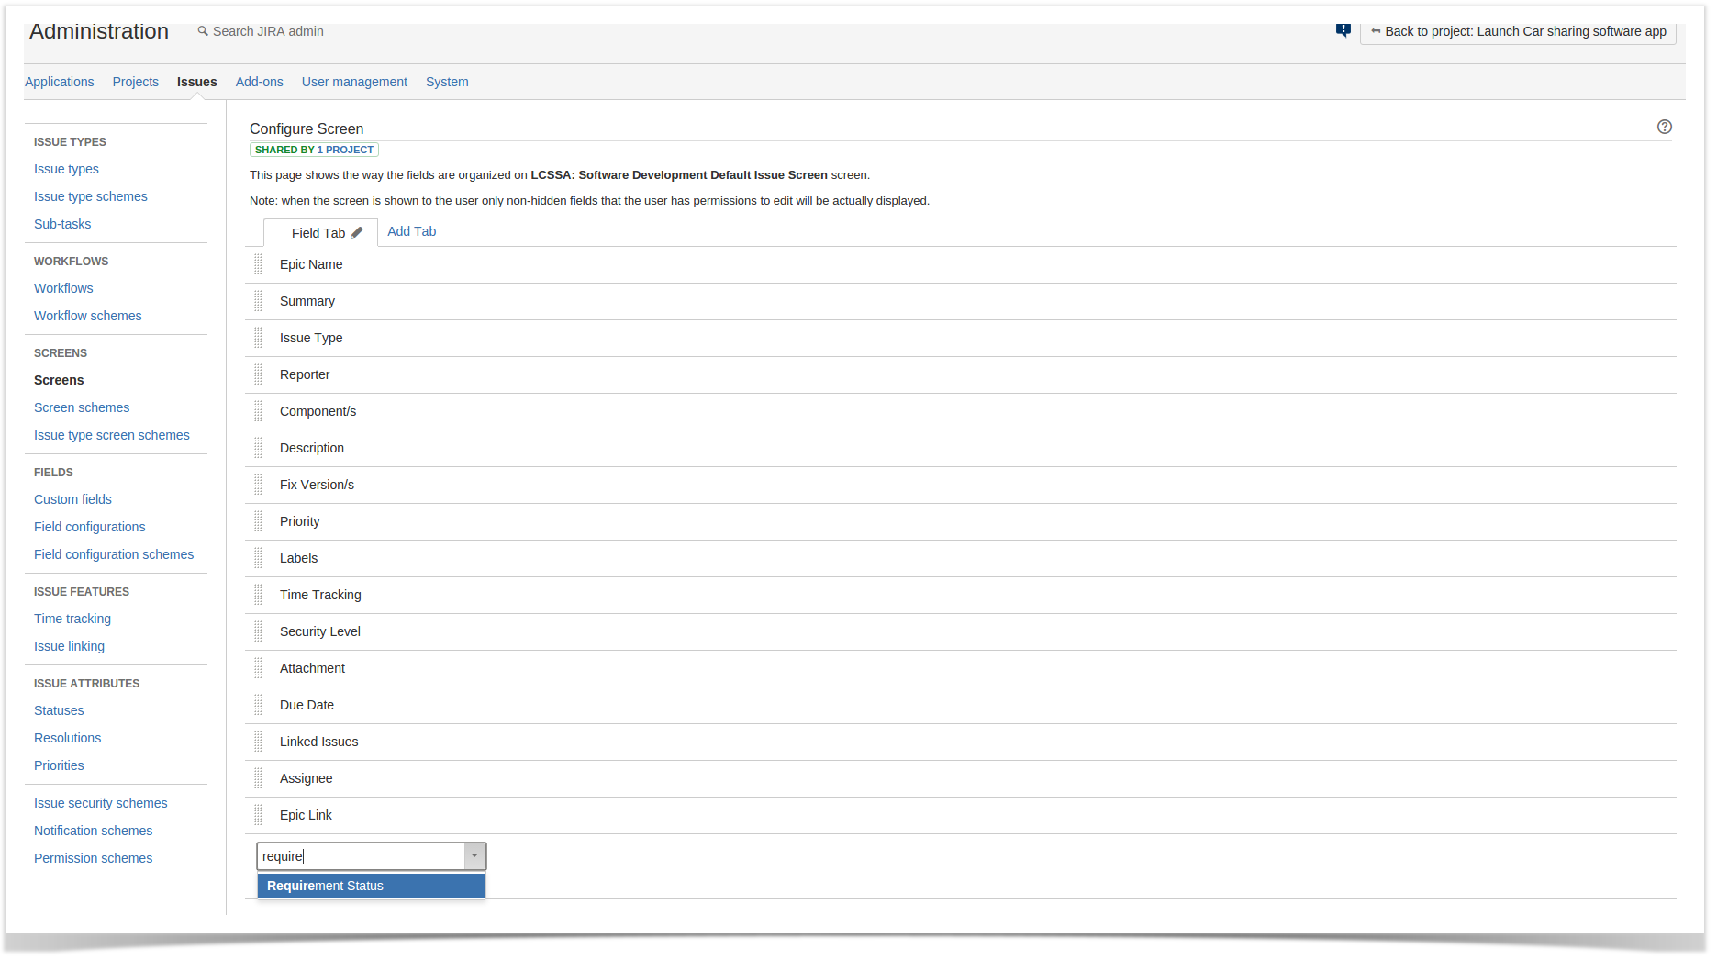Click the search magnifier icon in admin search
This screenshot has width=1717, height=960.
[x=203, y=31]
